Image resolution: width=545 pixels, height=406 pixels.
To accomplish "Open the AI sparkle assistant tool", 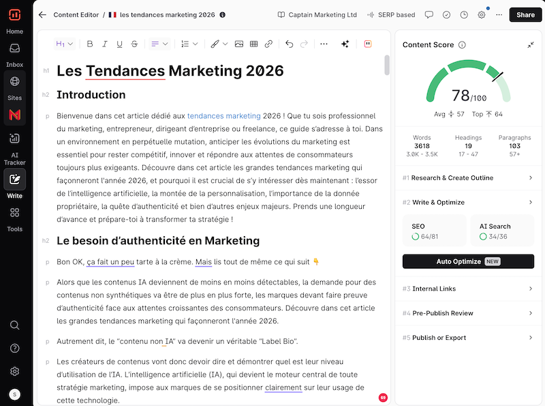I will pos(345,44).
